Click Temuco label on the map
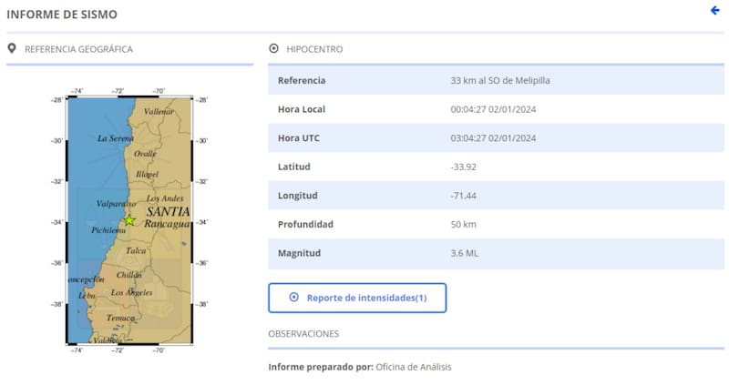 pyautogui.click(x=120, y=318)
